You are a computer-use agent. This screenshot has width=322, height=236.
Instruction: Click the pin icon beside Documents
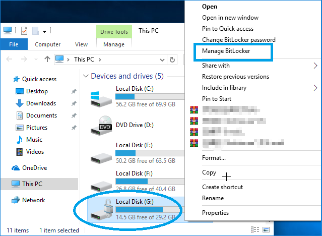(x=74, y=115)
